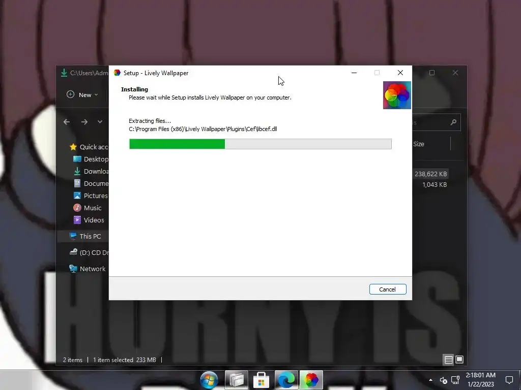
Task: Cancel the Lively Wallpaper installation
Action: (387, 289)
